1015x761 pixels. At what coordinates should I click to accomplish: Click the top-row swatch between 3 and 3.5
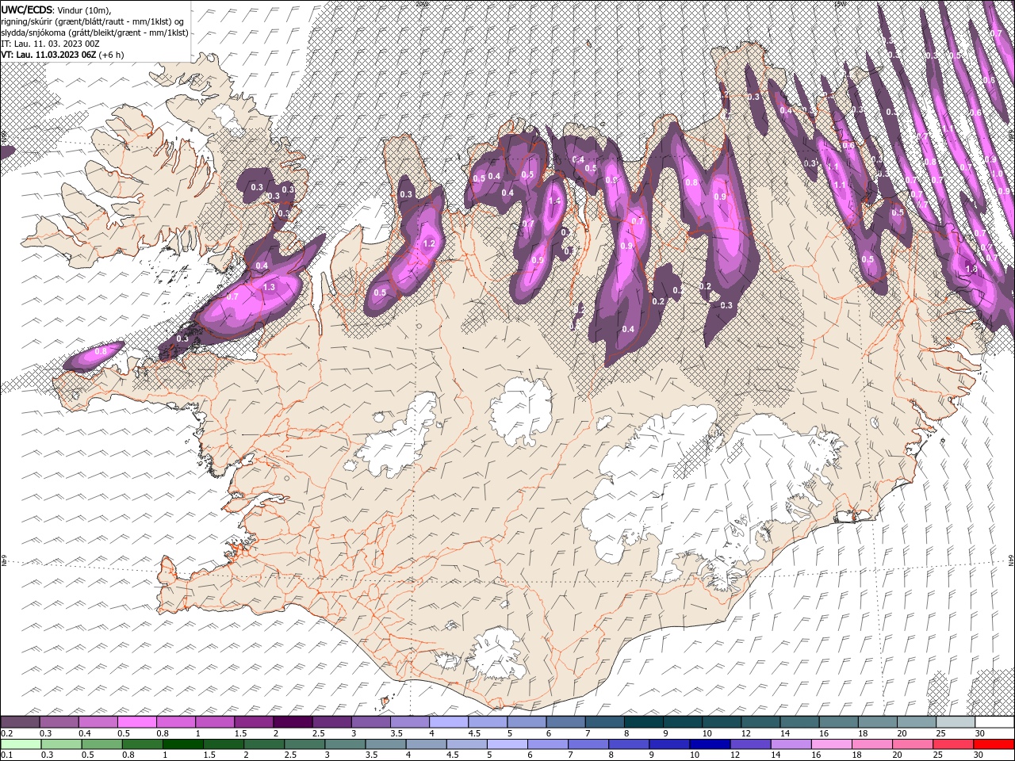pyautogui.click(x=370, y=722)
